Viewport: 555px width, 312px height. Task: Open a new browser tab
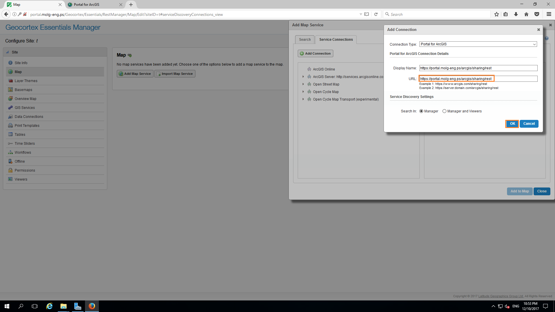tap(131, 5)
